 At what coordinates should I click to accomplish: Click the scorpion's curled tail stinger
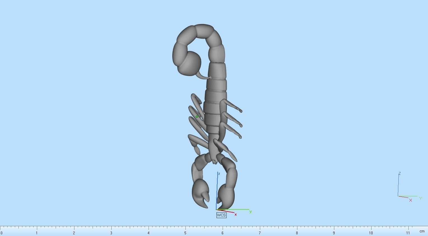click(203, 75)
